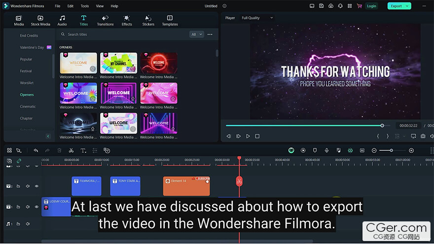Click the timeline zoom in plus icon

[411, 150]
